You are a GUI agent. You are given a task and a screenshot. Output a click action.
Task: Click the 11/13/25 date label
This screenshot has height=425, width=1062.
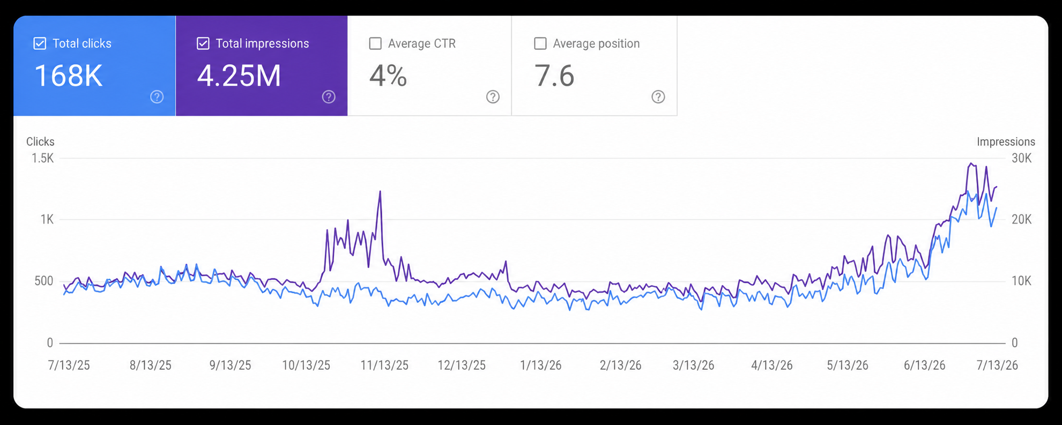(x=384, y=366)
